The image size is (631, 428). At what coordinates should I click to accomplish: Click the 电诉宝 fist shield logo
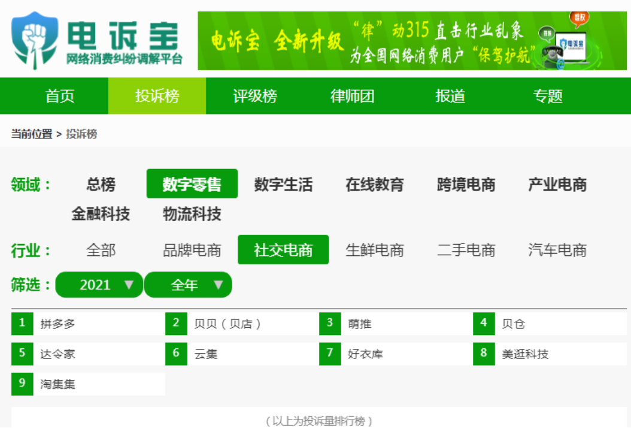click(x=35, y=40)
